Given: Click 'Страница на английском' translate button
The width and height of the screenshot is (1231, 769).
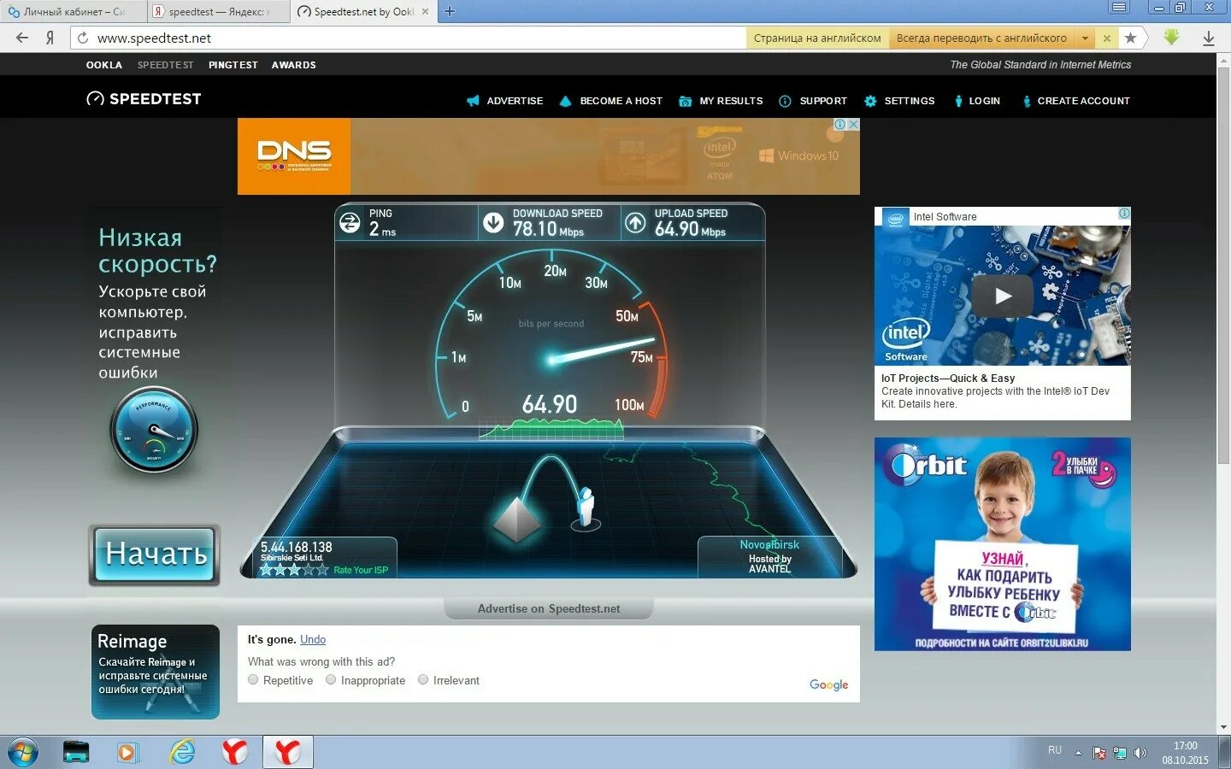Looking at the screenshot, I should [x=817, y=38].
